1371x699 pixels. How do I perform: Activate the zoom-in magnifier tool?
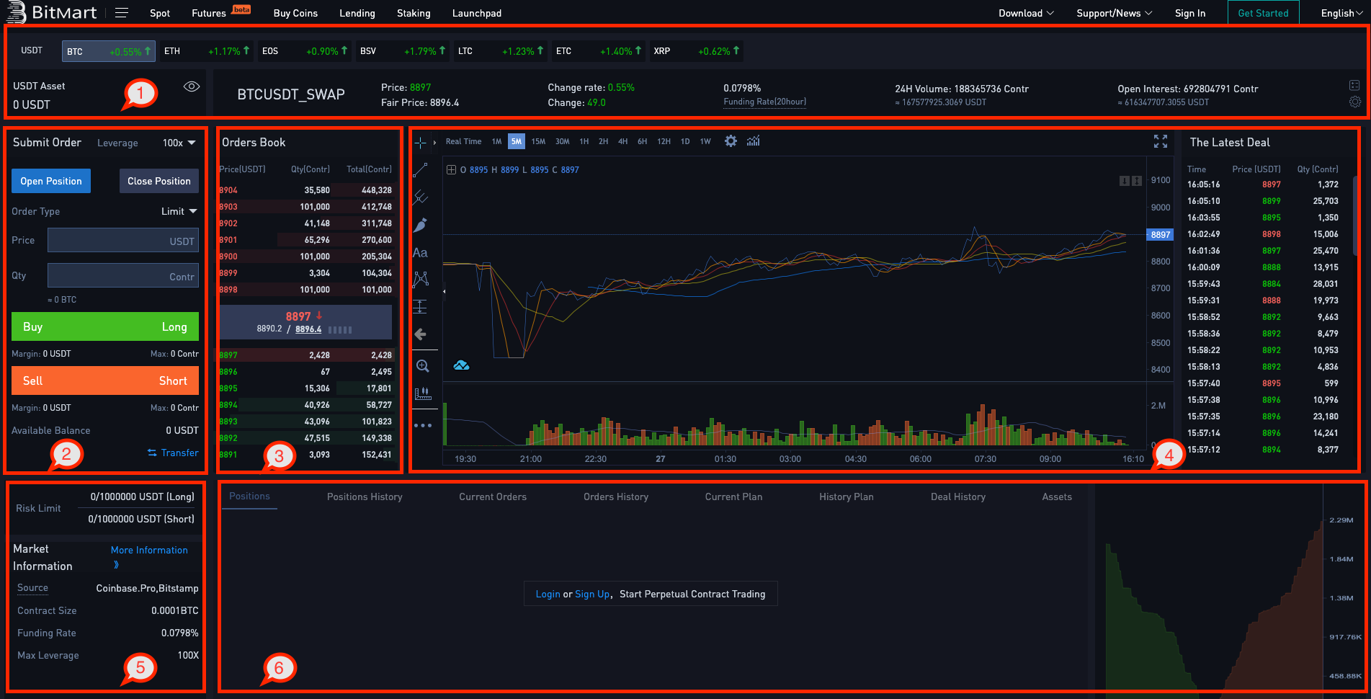(x=423, y=366)
